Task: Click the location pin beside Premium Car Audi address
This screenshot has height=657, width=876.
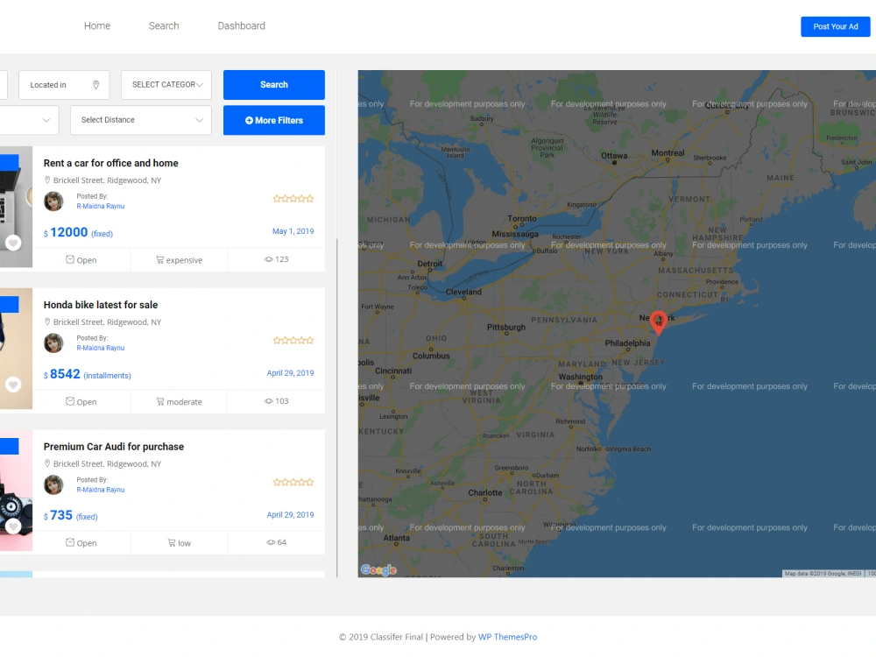Action: click(x=47, y=463)
